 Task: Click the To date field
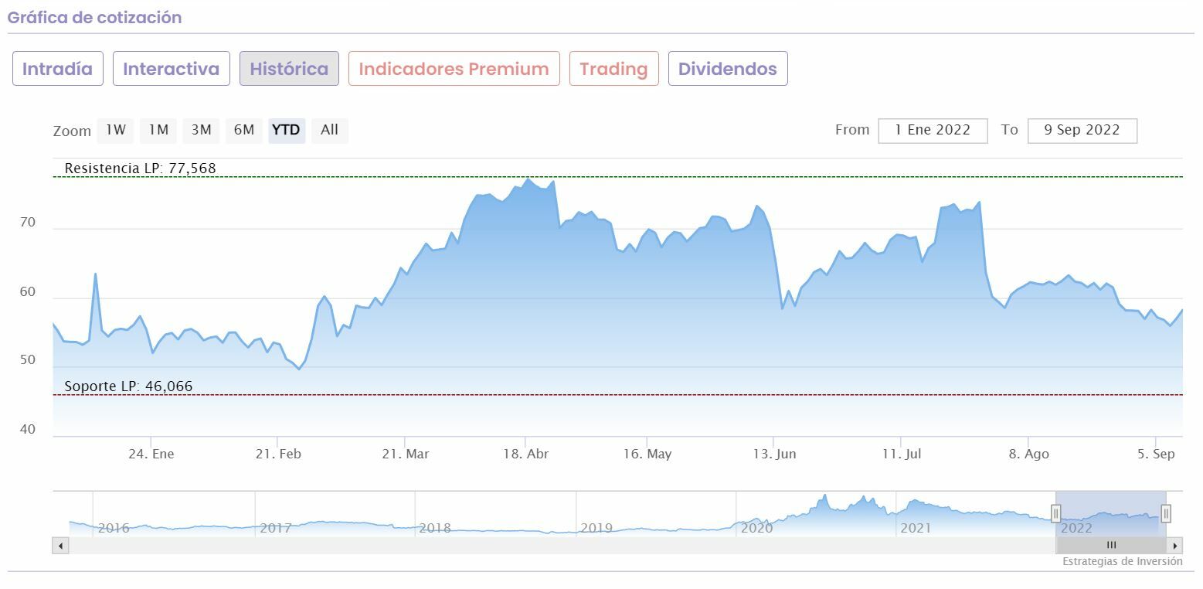(x=1082, y=130)
